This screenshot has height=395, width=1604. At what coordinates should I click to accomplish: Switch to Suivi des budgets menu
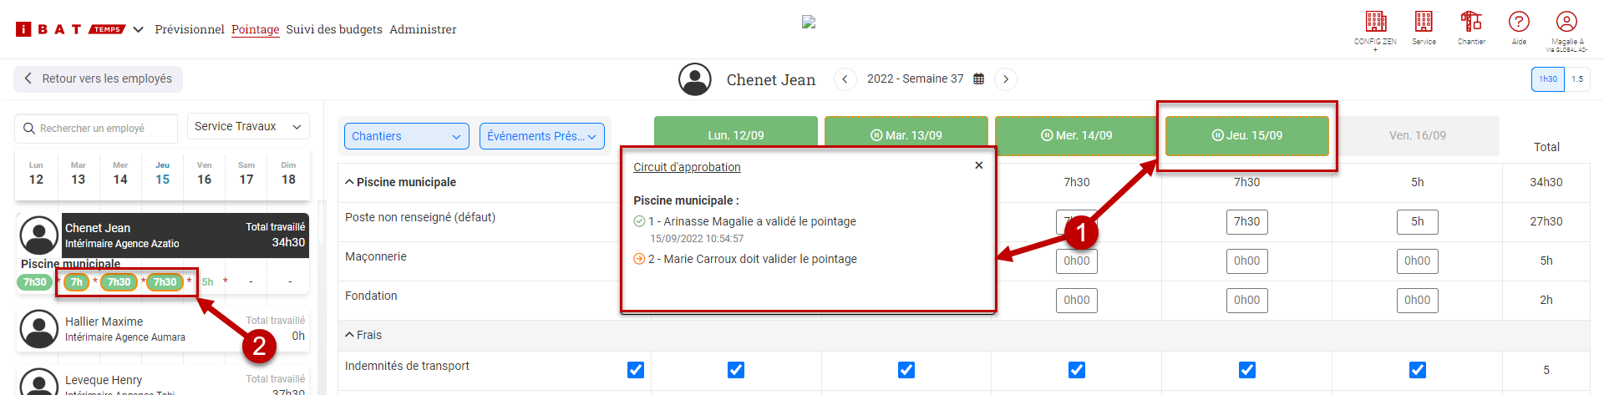click(x=334, y=29)
